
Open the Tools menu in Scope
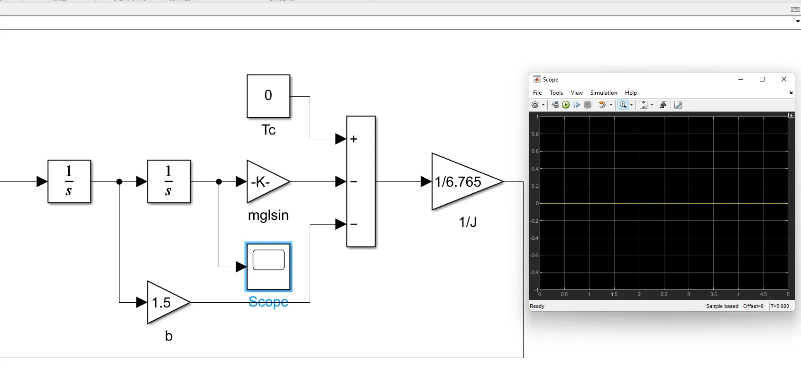(x=556, y=93)
